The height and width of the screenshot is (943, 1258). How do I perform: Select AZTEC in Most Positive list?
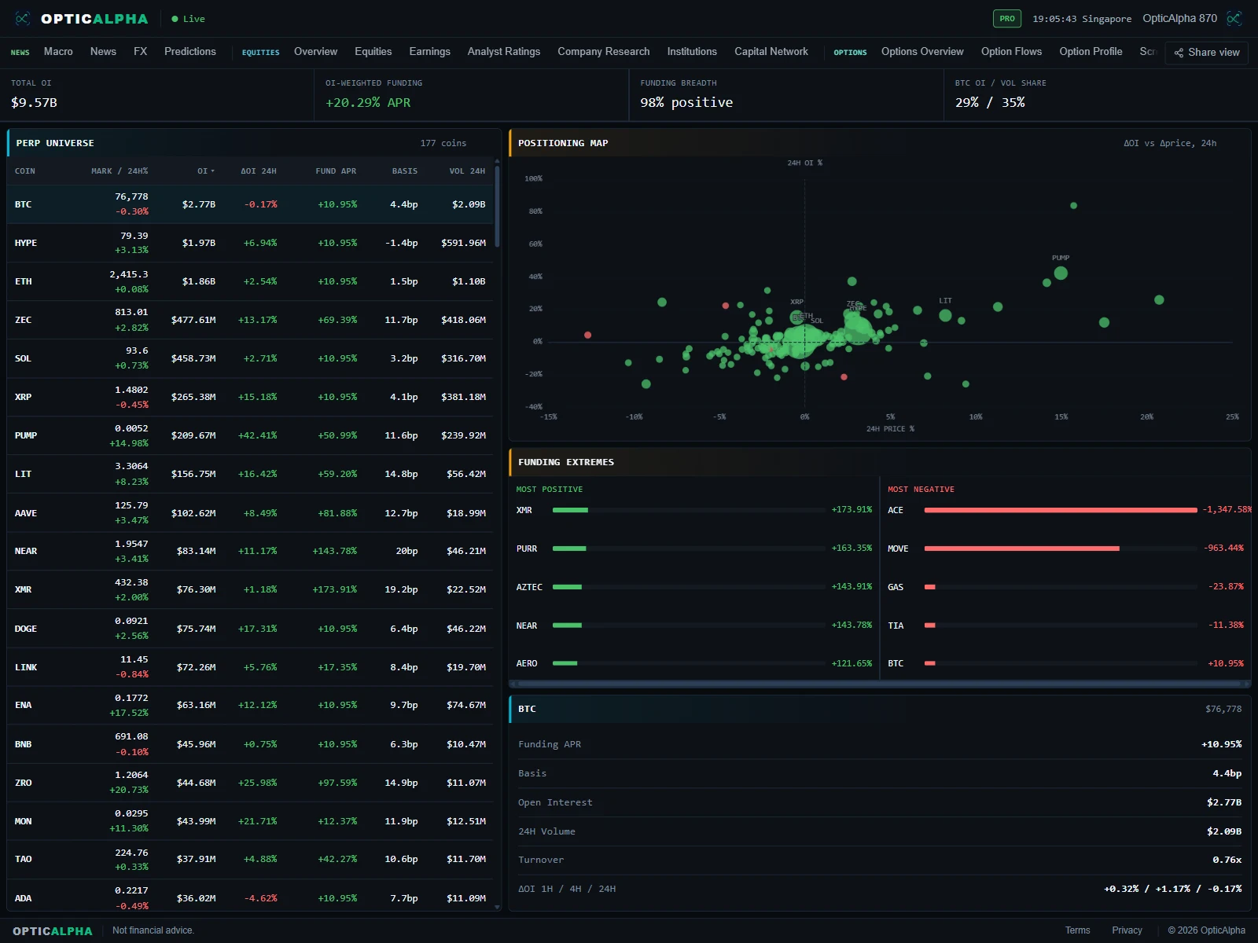pyautogui.click(x=694, y=587)
